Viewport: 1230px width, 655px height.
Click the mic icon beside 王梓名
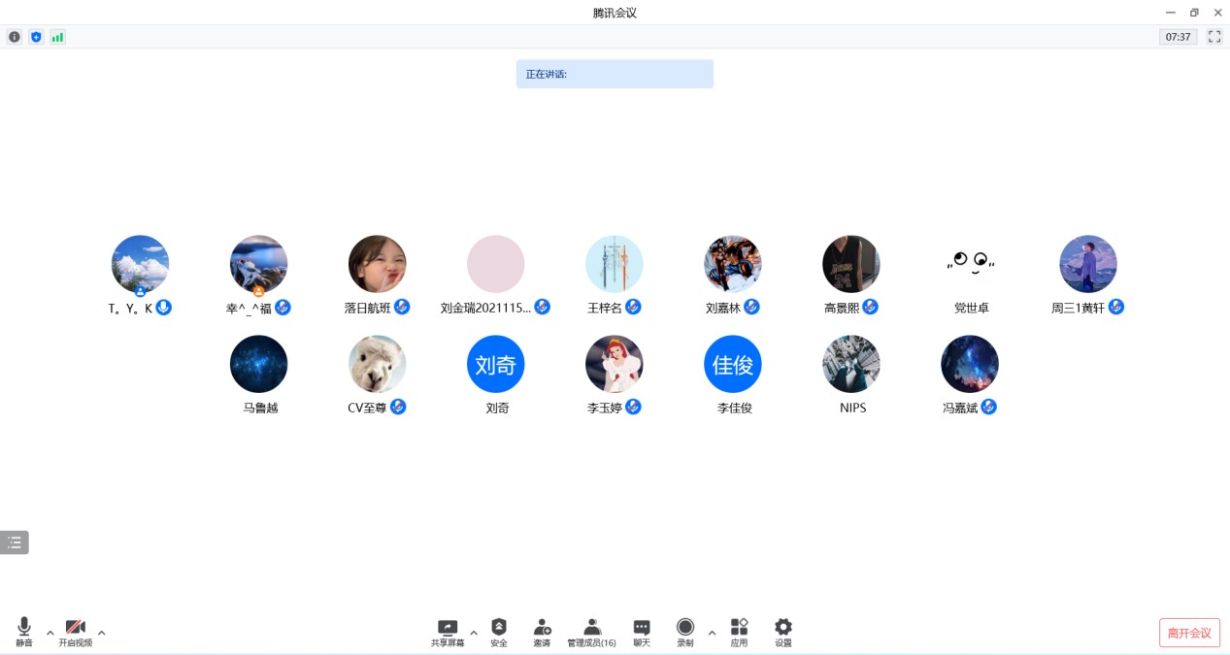coord(633,308)
